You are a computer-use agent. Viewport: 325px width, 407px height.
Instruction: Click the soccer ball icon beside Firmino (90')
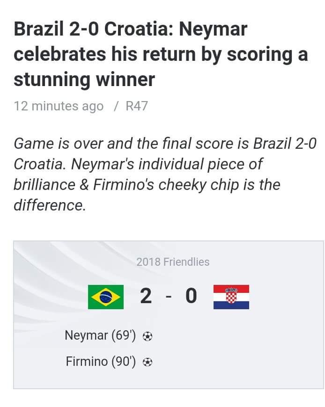point(148,362)
